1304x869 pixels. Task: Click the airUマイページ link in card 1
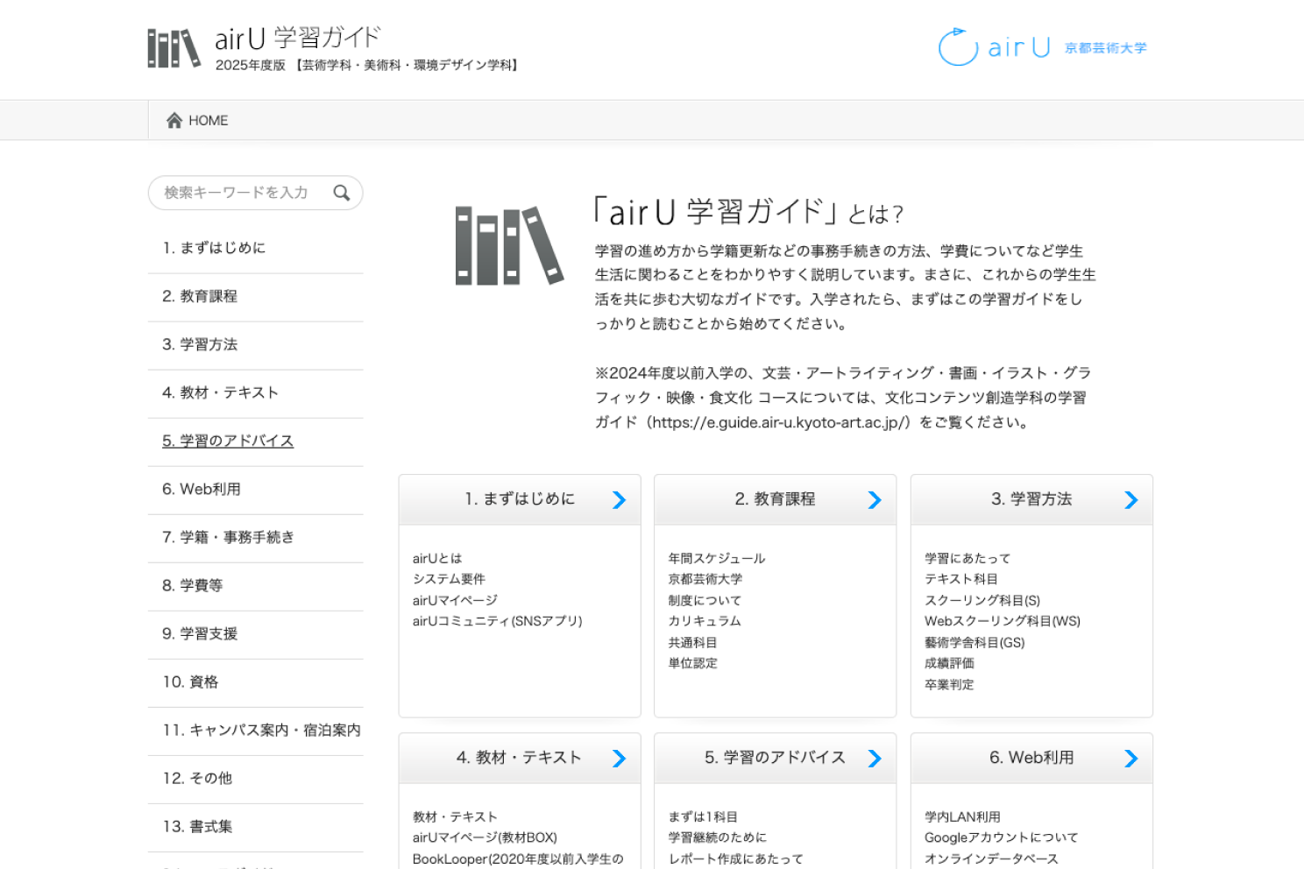(x=455, y=600)
